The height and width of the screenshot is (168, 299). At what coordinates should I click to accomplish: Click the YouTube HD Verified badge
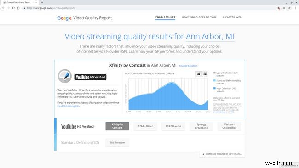(x=90, y=77)
